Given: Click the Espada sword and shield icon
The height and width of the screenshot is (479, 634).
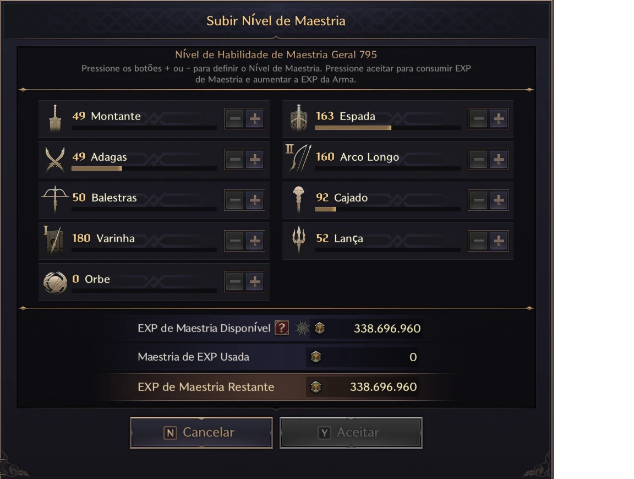Looking at the screenshot, I should tap(299, 118).
